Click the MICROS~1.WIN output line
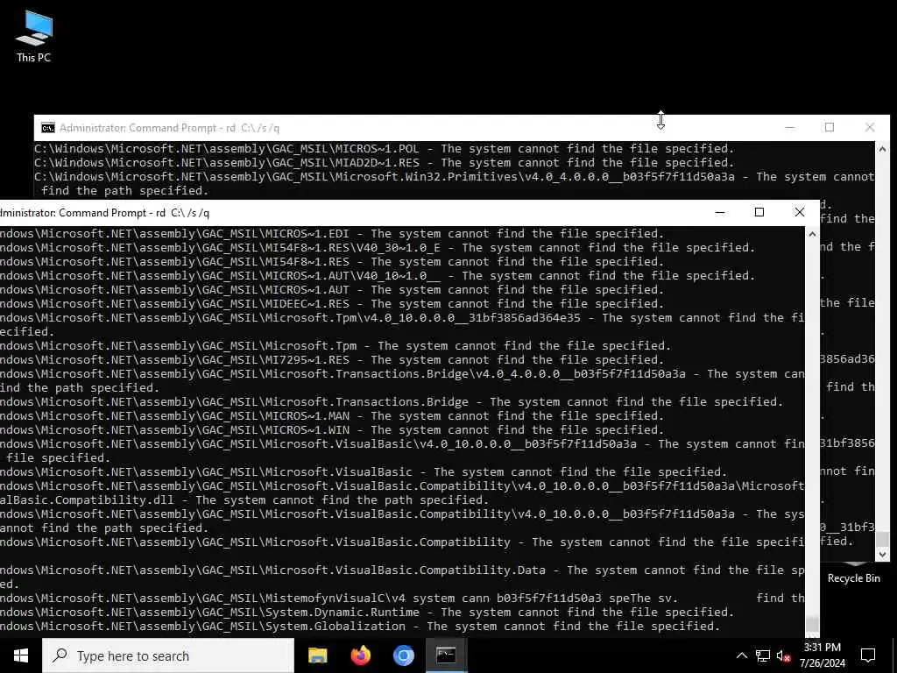Screen dimensions: 897x673 pyautogui.click(x=332, y=429)
